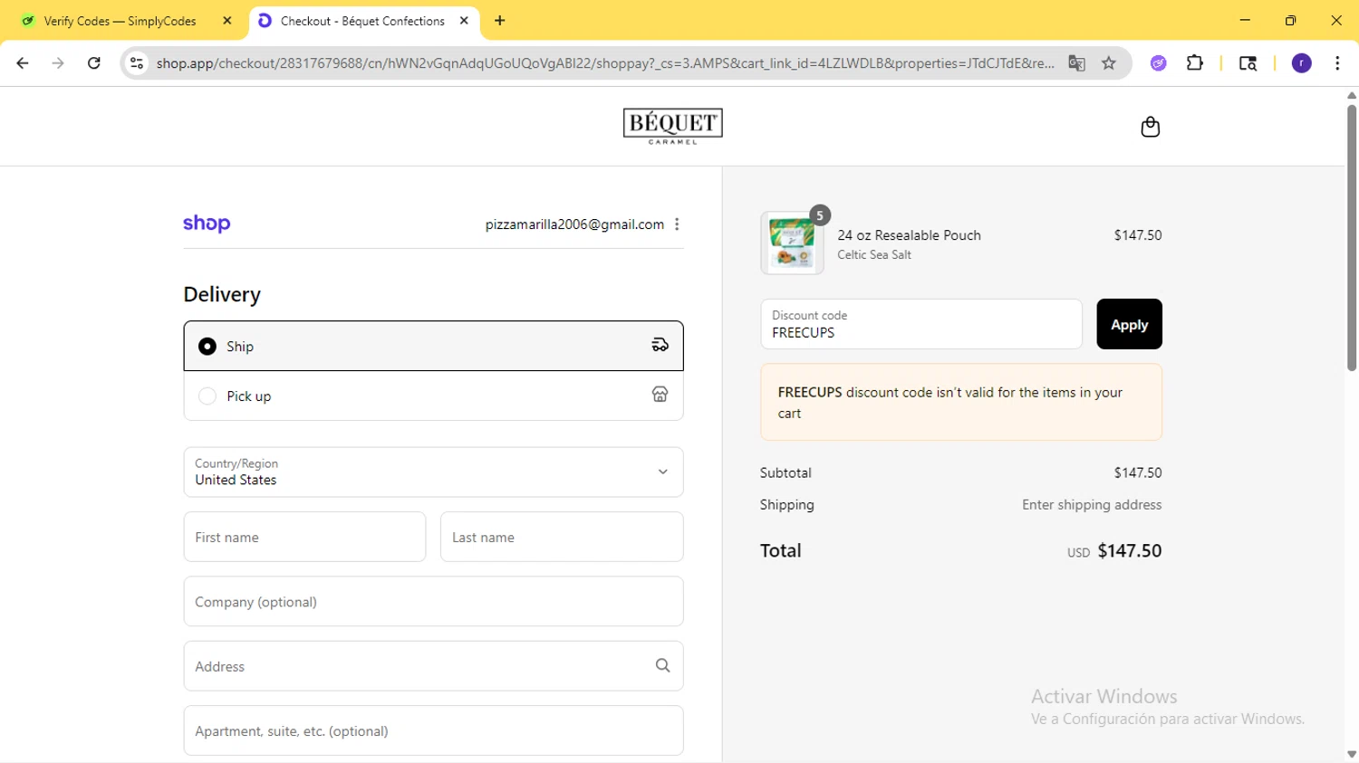
Task: Bookmark this page with the star
Action: (x=1109, y=63)
